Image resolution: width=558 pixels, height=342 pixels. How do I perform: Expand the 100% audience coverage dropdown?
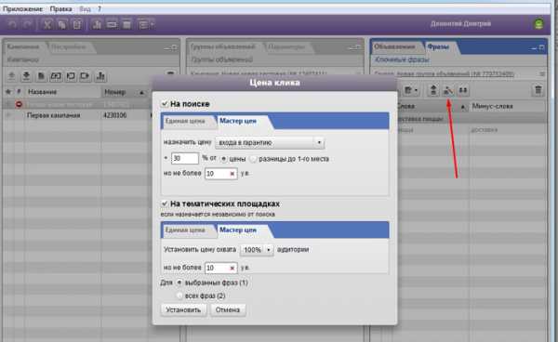click(x=257, y=250)
